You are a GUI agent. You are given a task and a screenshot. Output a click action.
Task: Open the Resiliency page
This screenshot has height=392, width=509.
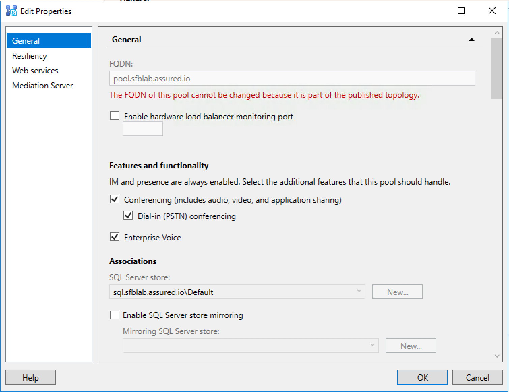[x=49, y=56]
